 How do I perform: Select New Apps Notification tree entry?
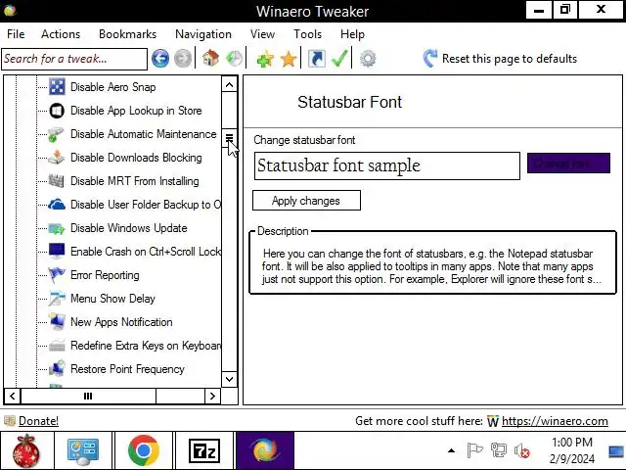tap(121, 322)
